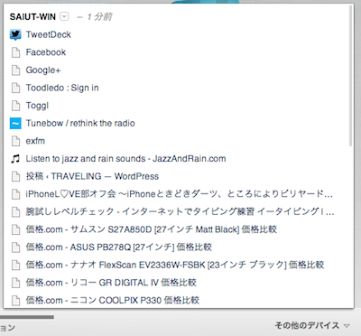Open the exfm tab link

[35, 141]
